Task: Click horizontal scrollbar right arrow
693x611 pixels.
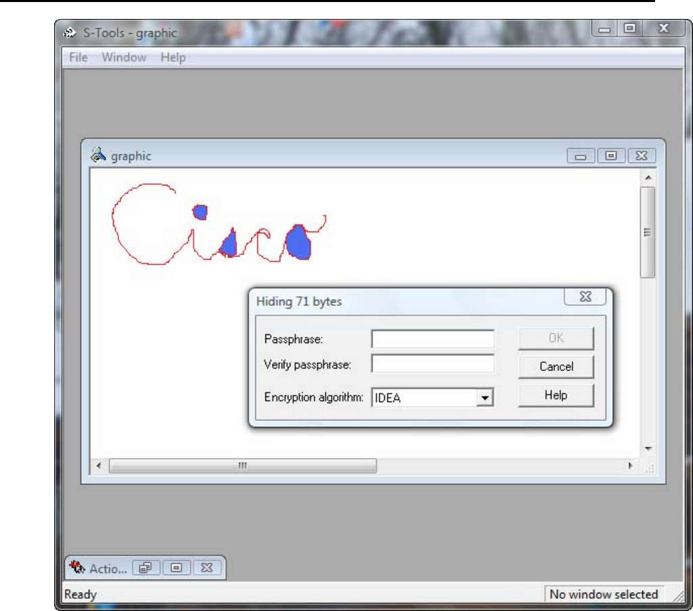Action: click(x=630, y=466)
